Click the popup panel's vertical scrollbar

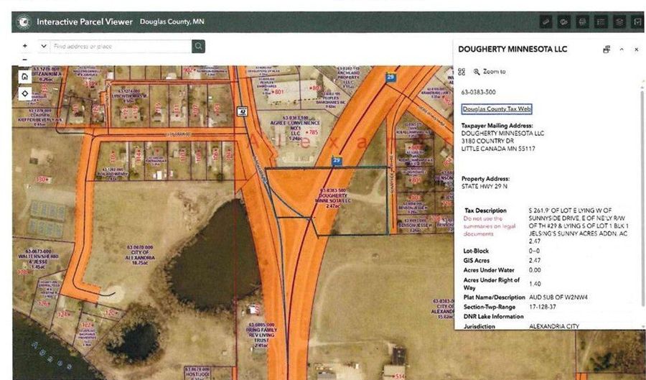(642, 198)
